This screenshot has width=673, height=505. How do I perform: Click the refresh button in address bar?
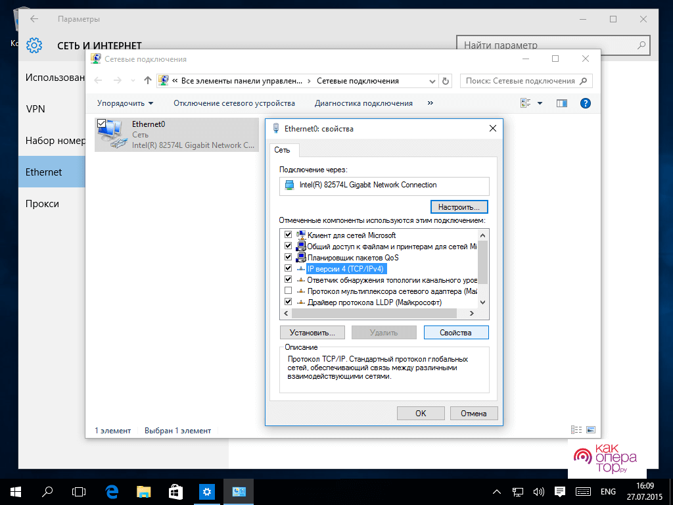(446, 81)
